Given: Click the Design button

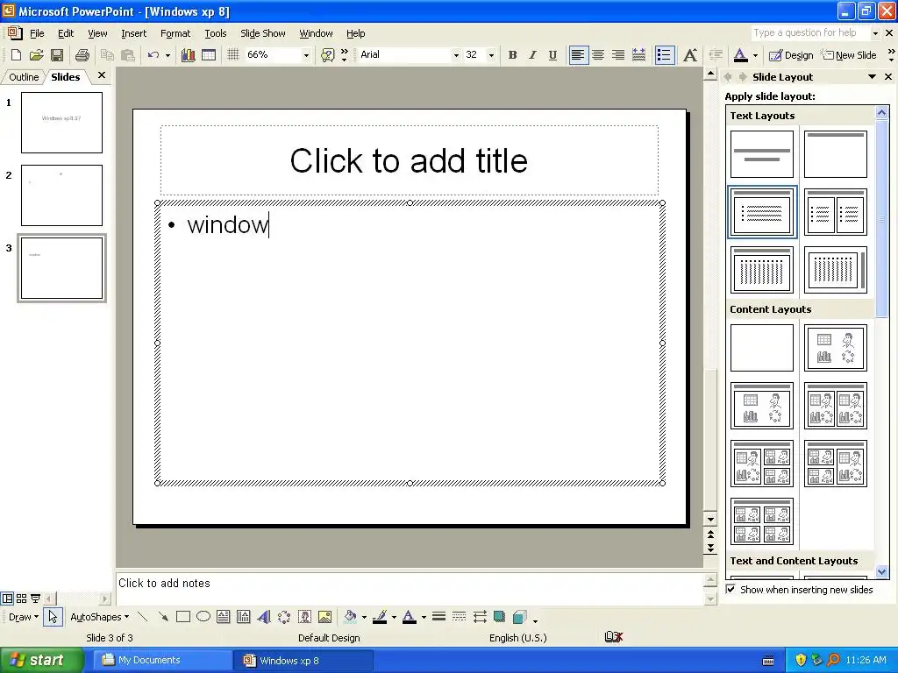Looking at the screenshot, I should coord(791,55).
